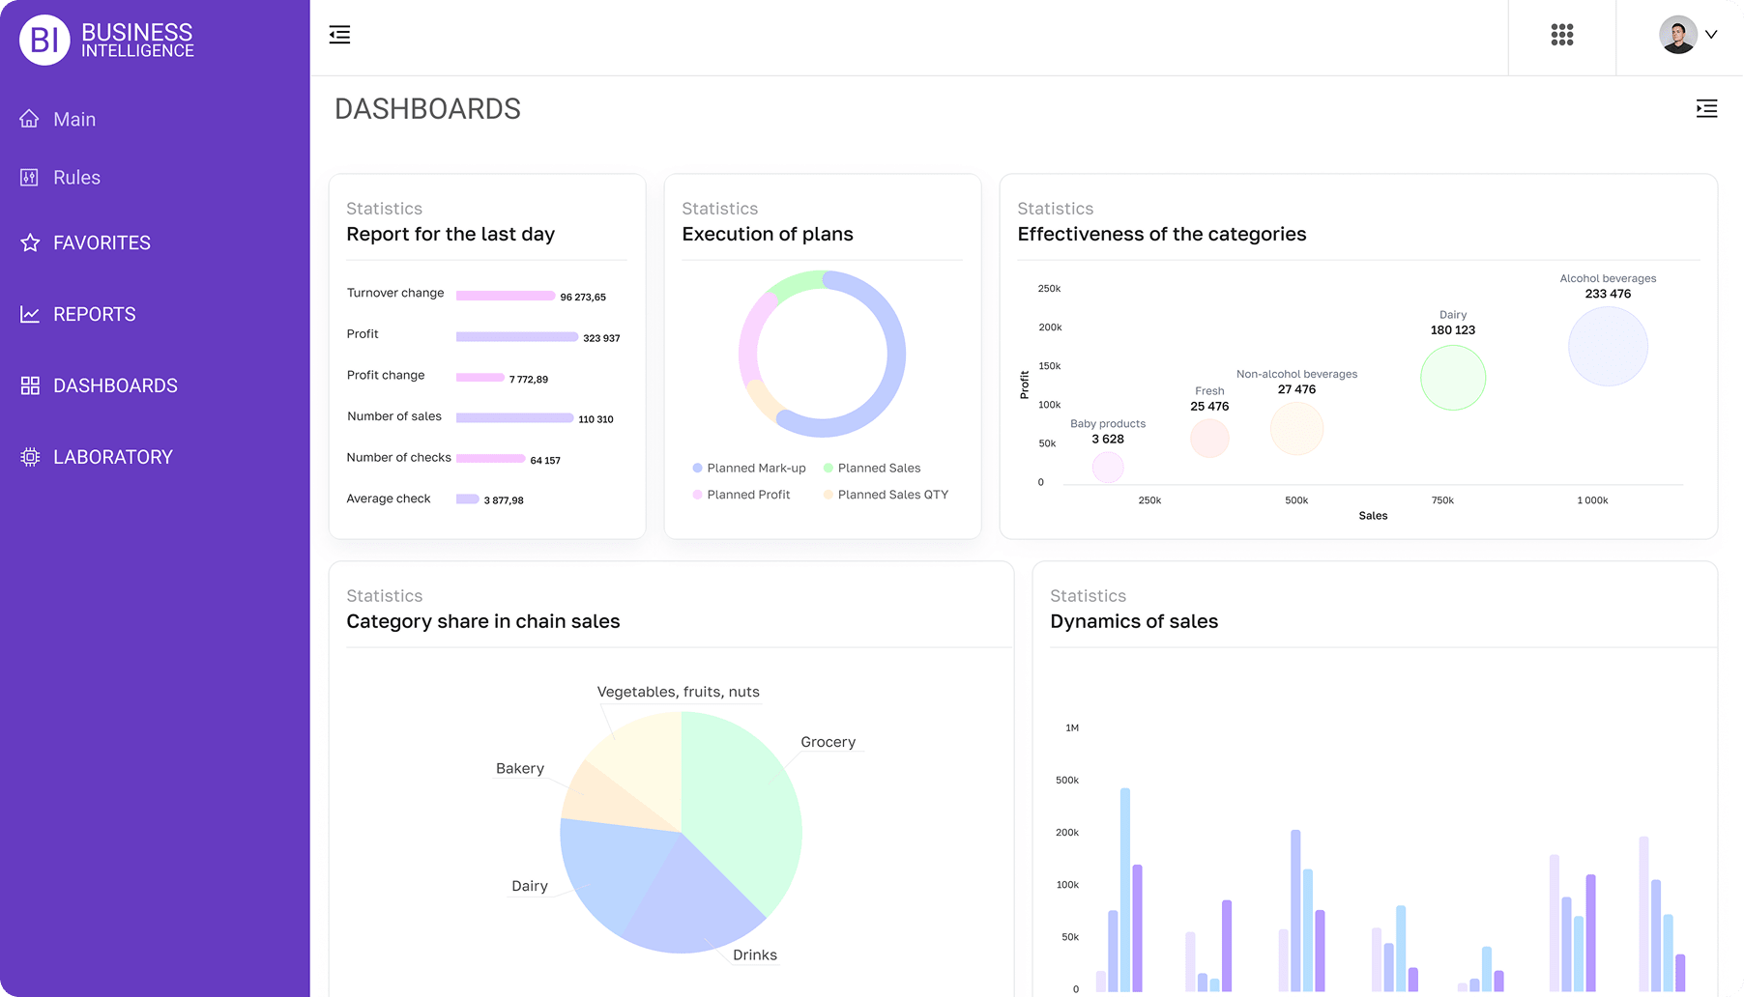
Task: Toggle Planned Mark-up legend series
Action: [749, 469]
